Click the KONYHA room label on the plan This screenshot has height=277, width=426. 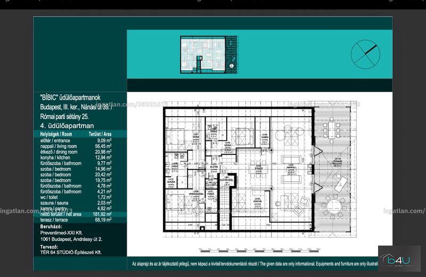[x=258, y=200]
